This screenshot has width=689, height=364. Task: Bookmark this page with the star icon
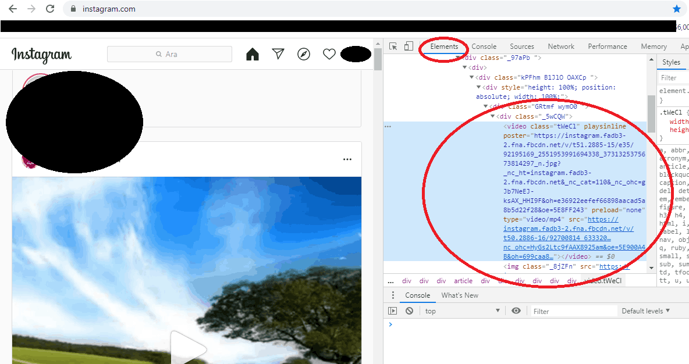click(677, 9)
